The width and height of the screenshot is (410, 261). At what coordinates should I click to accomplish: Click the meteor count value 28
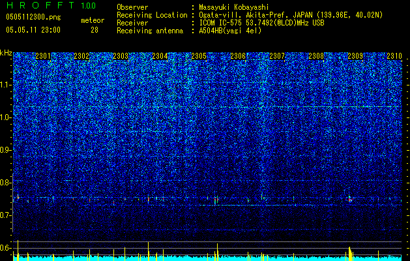pyautogui.click(x=95, y=30)
